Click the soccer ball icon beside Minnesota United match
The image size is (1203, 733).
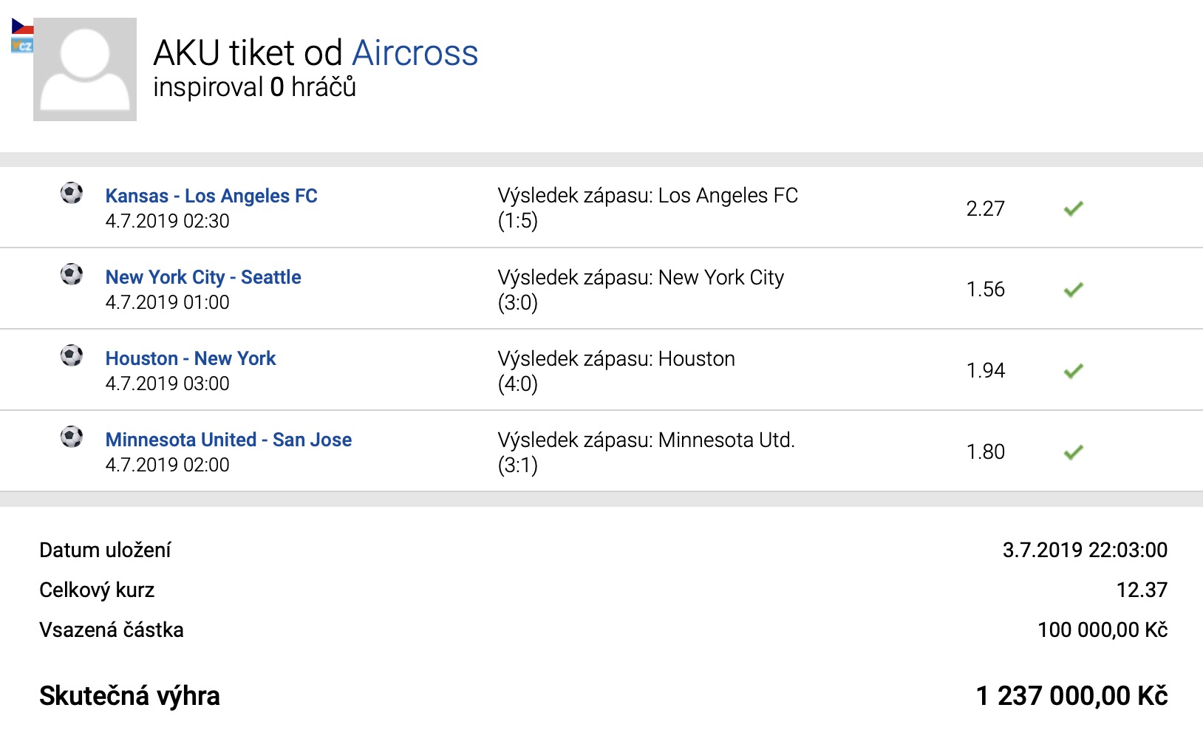click(72, 437)
